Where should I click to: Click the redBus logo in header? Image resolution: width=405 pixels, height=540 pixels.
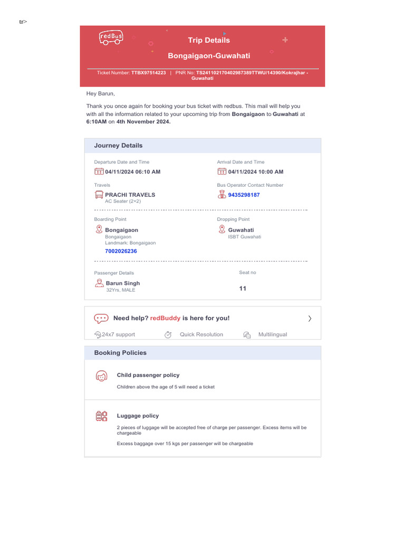click(x=111, y=38)
